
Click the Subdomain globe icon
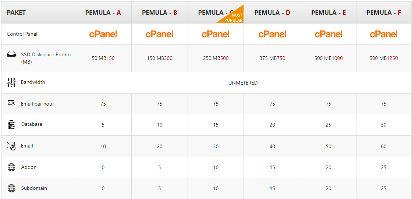coord(11,188)
